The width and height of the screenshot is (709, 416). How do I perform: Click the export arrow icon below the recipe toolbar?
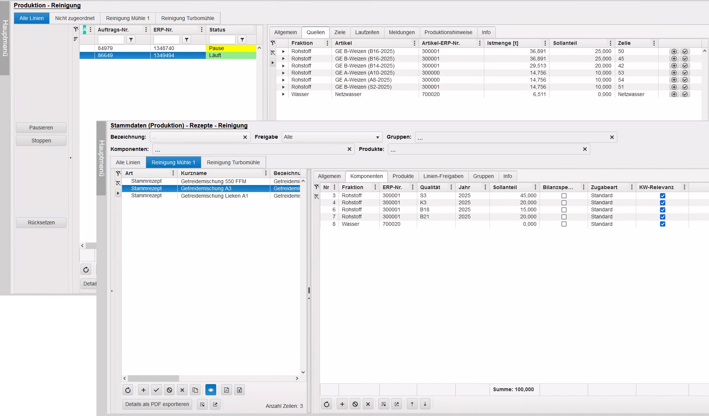215,405
